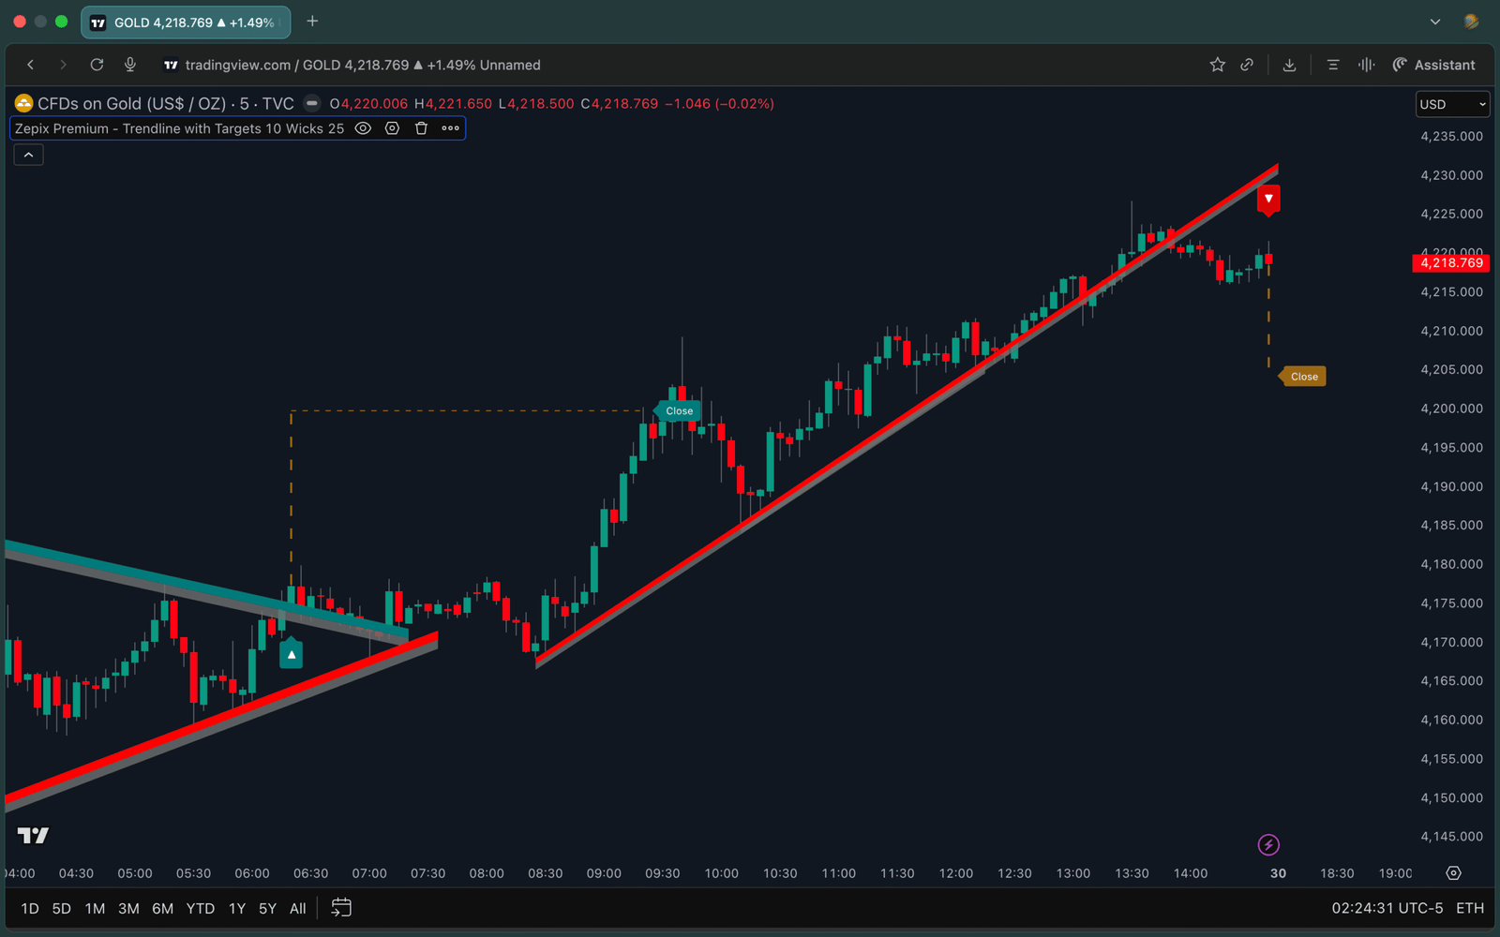1500x937 pixels.
Task: Remove the Zepix Premium indicator
Action: (x=421, y=128)
